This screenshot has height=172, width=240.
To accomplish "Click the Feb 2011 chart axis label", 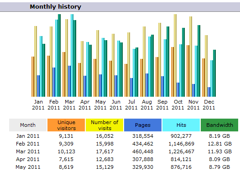I will [54, 104].
